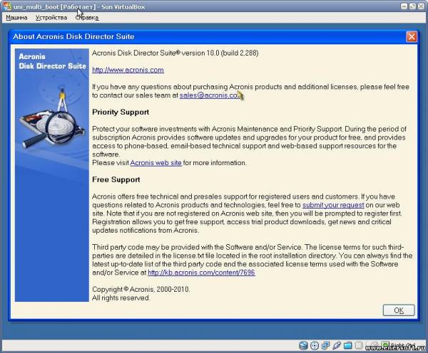Screen dimensions: 428x353
Task: Click the USB devices status icon
Action: (337, 346)
